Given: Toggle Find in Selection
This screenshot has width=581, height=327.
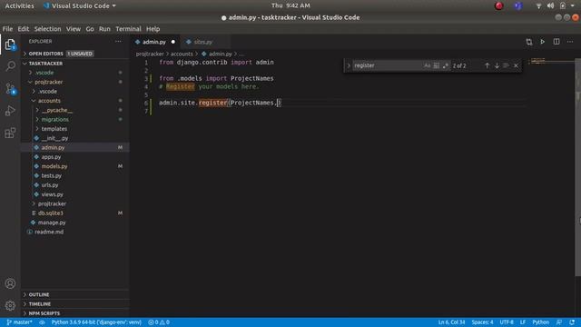Looking at the screenshot, I should click(507, 65).
